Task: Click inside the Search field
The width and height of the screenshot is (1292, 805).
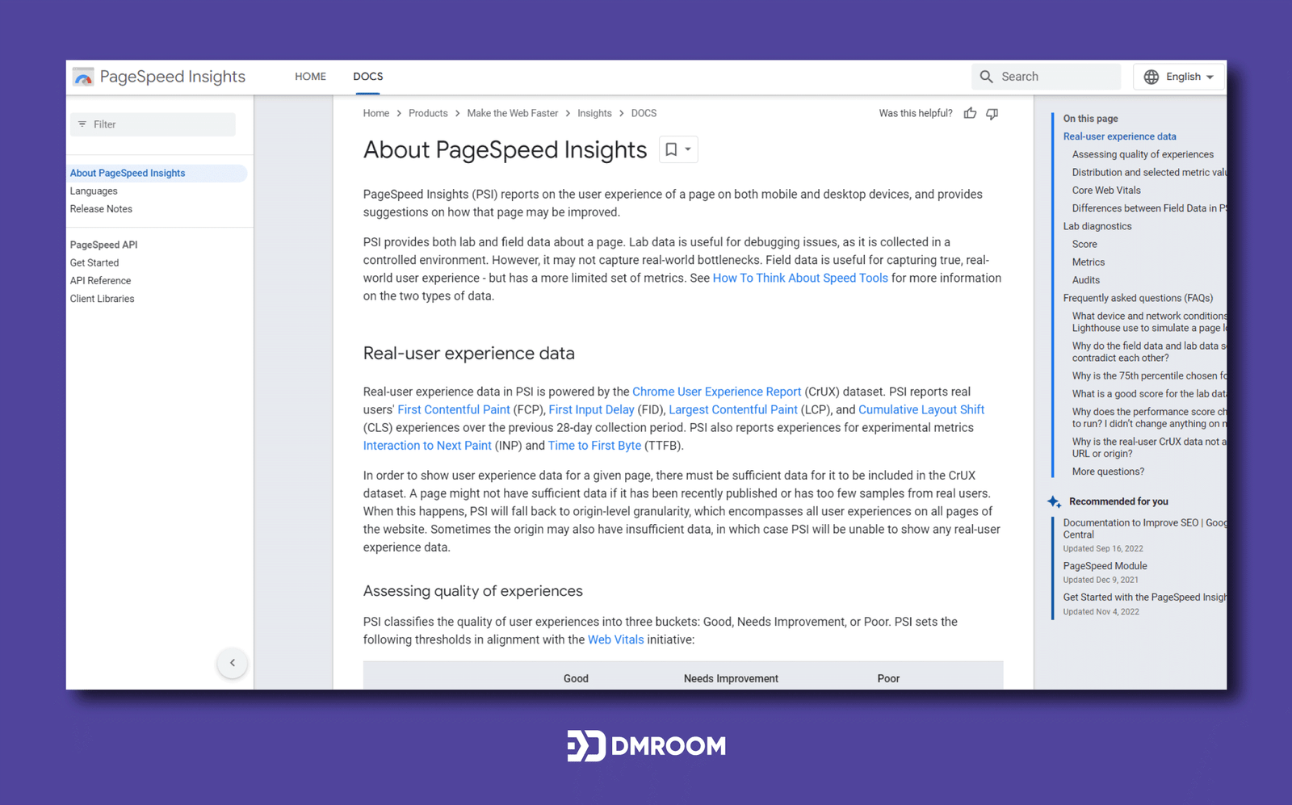Action: coord(1047,77)
